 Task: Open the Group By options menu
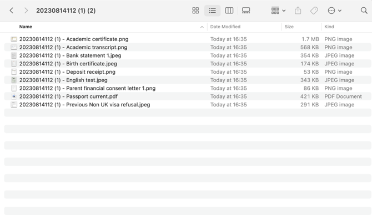point(278,11)
